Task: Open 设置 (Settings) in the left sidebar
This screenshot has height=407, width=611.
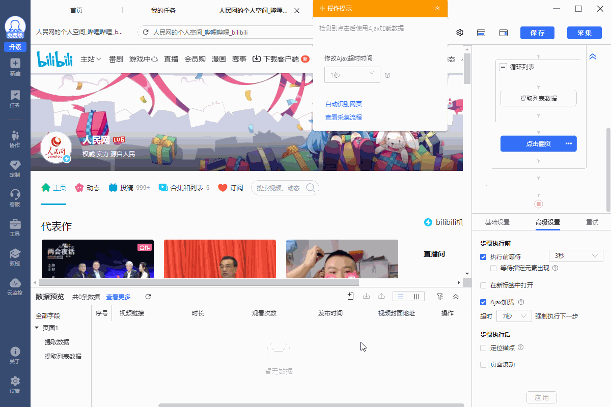Action: 15,385
